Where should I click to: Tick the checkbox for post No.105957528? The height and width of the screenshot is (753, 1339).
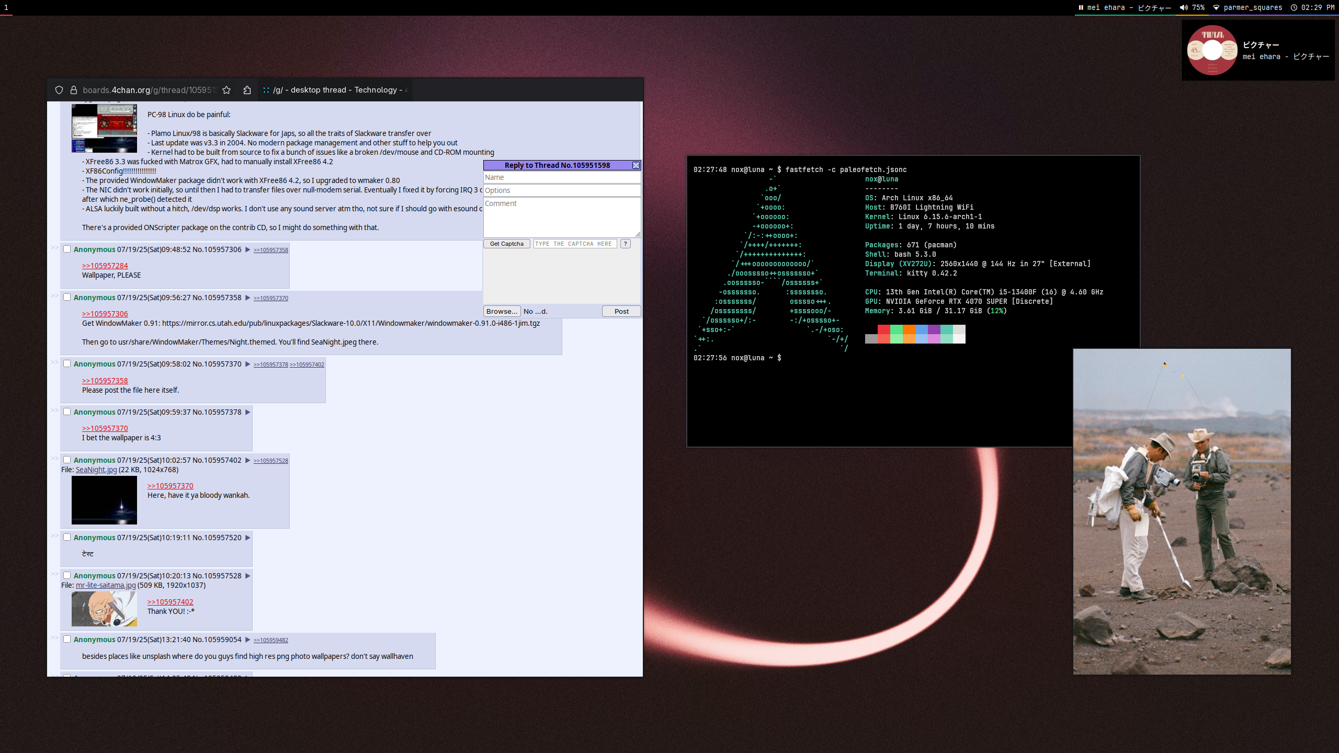67,575
